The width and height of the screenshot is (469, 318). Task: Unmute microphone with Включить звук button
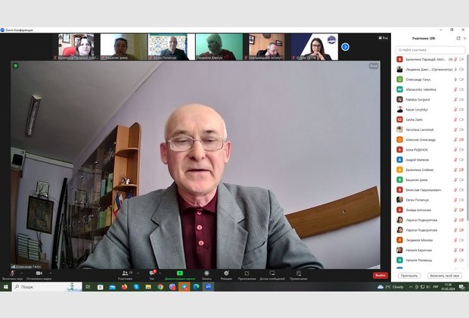pos(12,275)
